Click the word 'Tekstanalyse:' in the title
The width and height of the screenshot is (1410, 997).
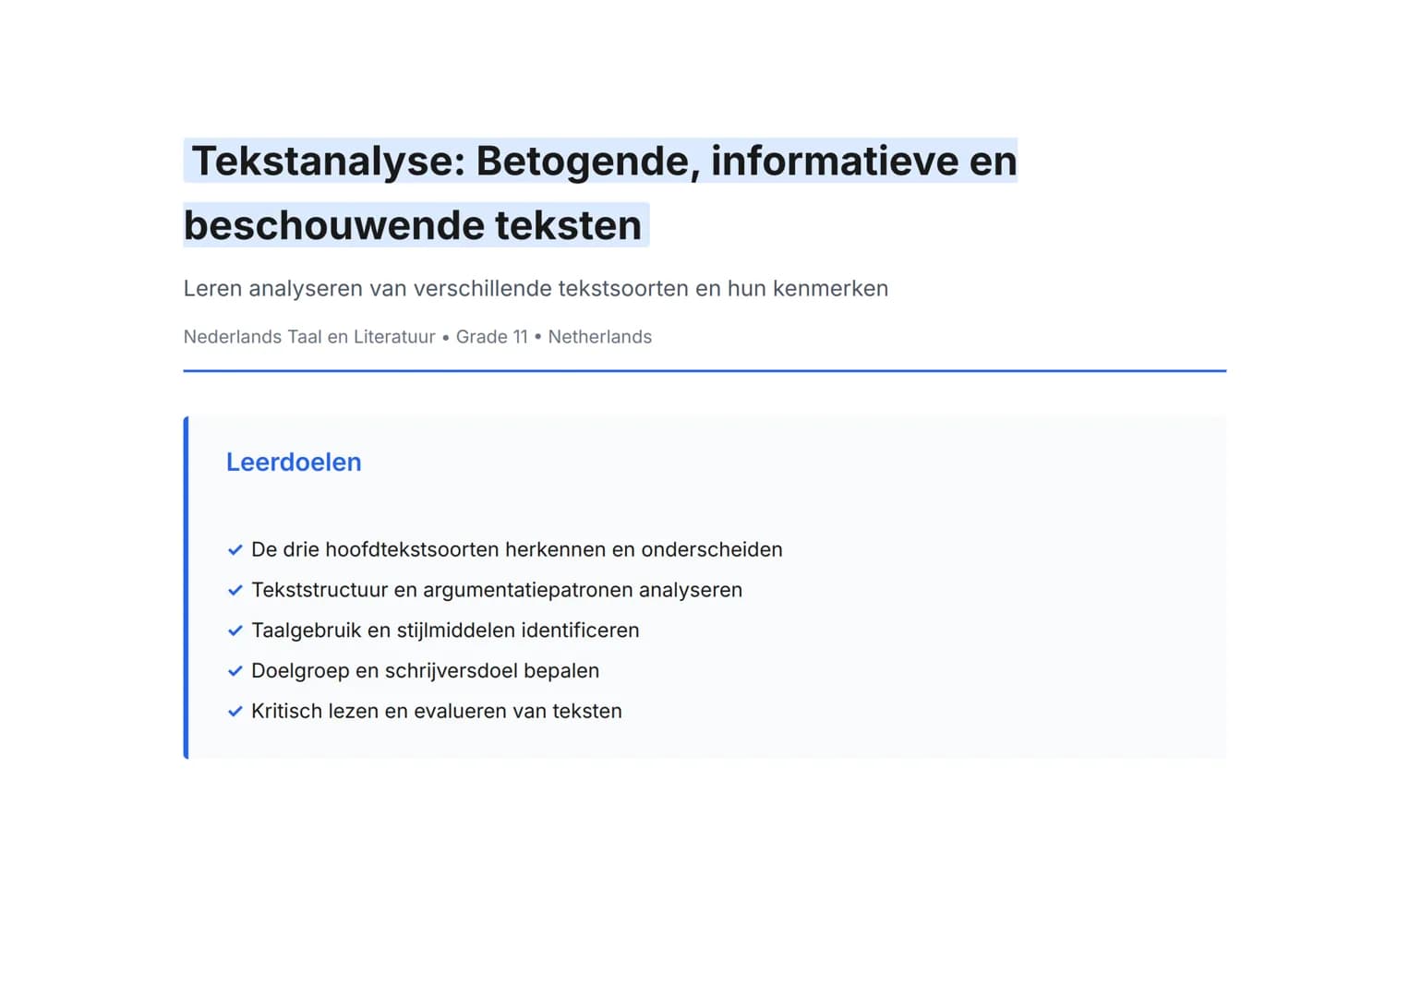click(x=327, y=161)
